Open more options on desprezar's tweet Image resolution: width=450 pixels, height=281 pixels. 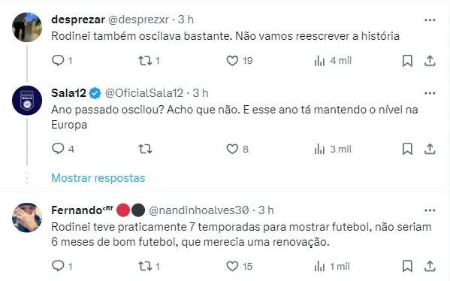430,20
